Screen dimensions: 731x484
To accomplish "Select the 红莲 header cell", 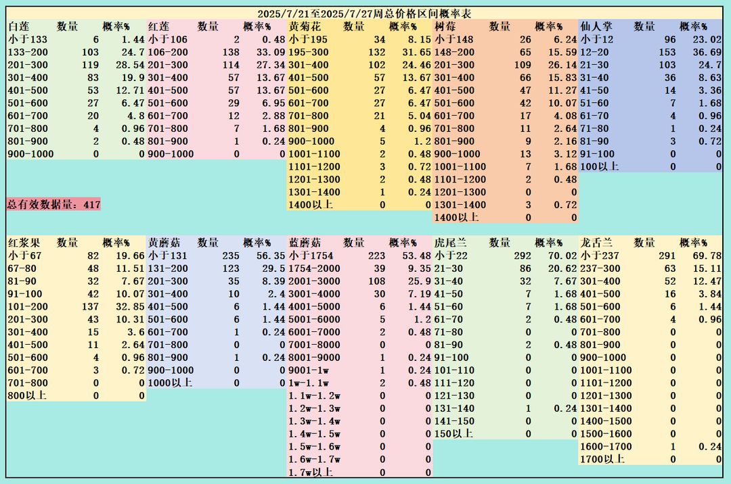I will coord(159,26).
